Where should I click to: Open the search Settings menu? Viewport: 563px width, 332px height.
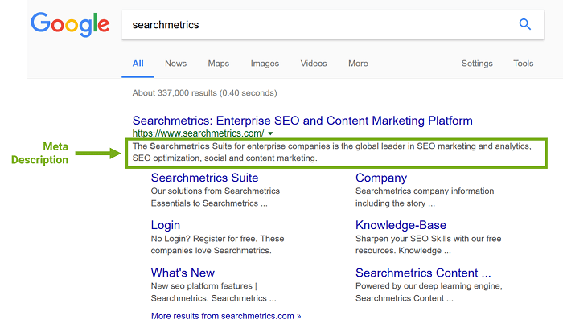tap(477, 64)
